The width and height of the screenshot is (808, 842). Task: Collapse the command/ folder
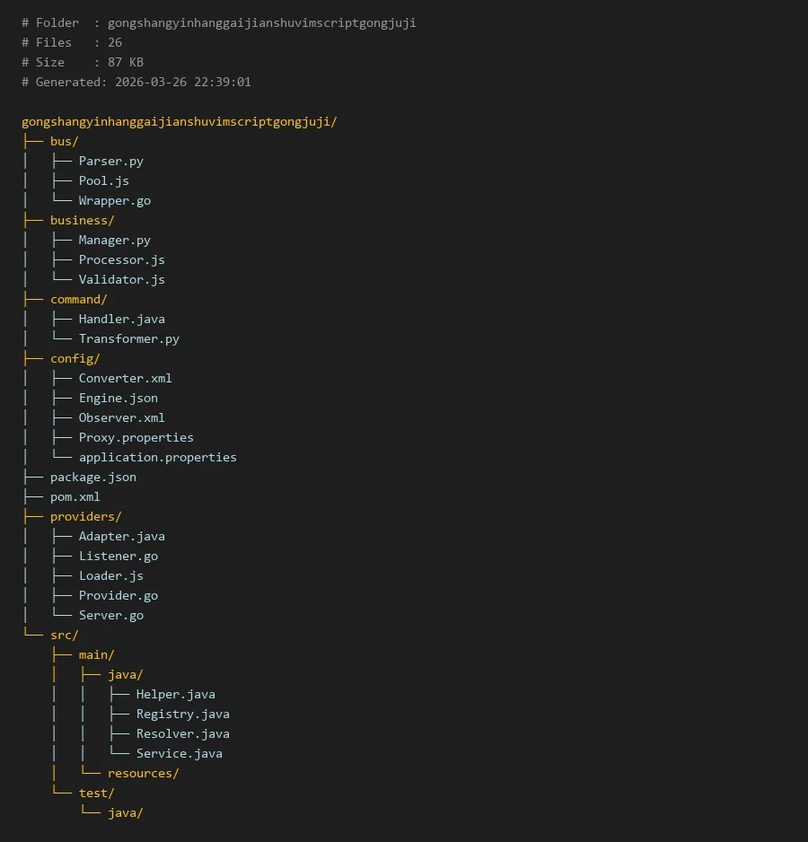coord(78,299)
